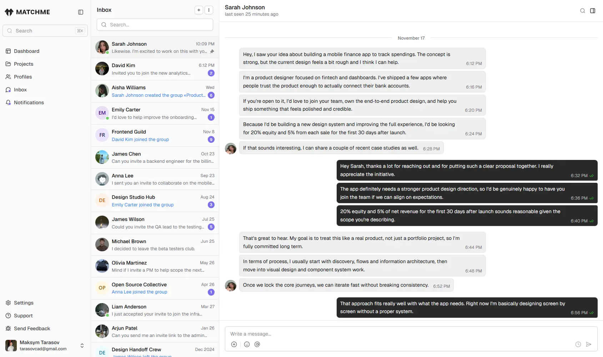This screenshot has height=357, width=603.
Task: Click Send Feedback in the sidebar
Action: pyautogui.click(x=32, y=328)
